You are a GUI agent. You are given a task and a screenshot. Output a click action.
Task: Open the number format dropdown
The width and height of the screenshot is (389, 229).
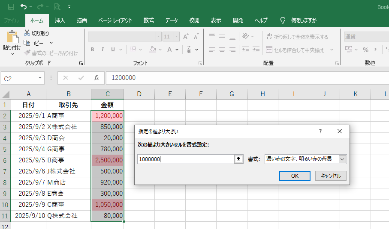[x=365, y=37]
